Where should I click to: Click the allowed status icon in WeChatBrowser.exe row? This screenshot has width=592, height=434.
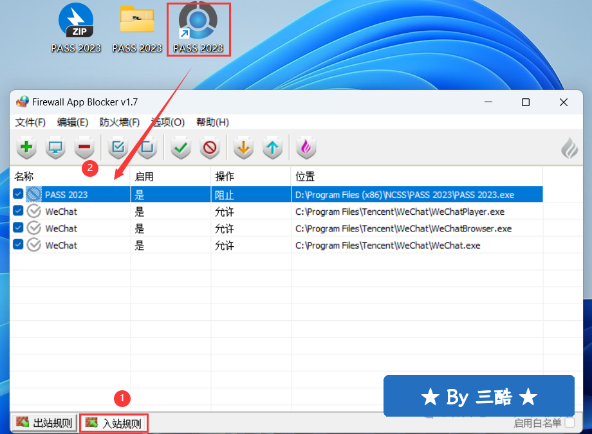coord(33,228)
